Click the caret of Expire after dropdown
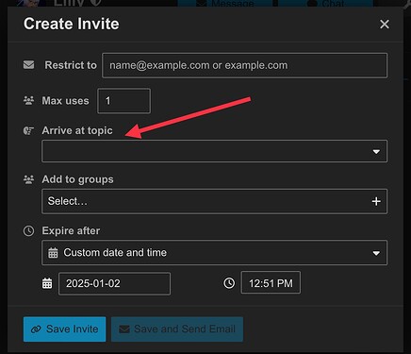The width and height of the screenshot is (411, 354). [x=376, y=253]
